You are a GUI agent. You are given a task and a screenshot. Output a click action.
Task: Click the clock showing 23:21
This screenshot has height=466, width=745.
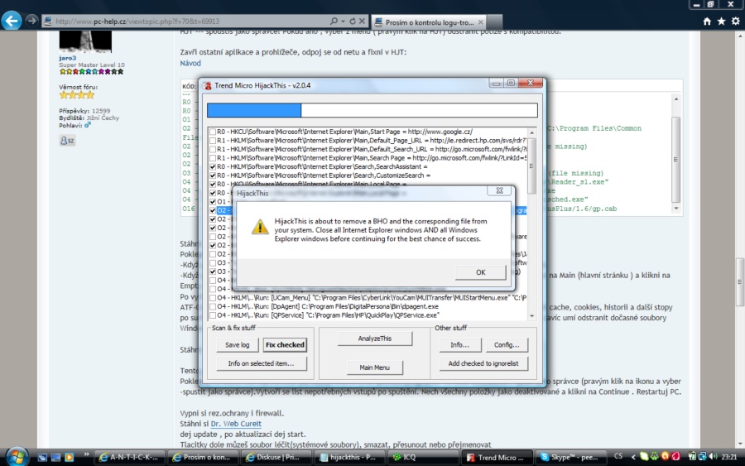[x=728, y=457]
